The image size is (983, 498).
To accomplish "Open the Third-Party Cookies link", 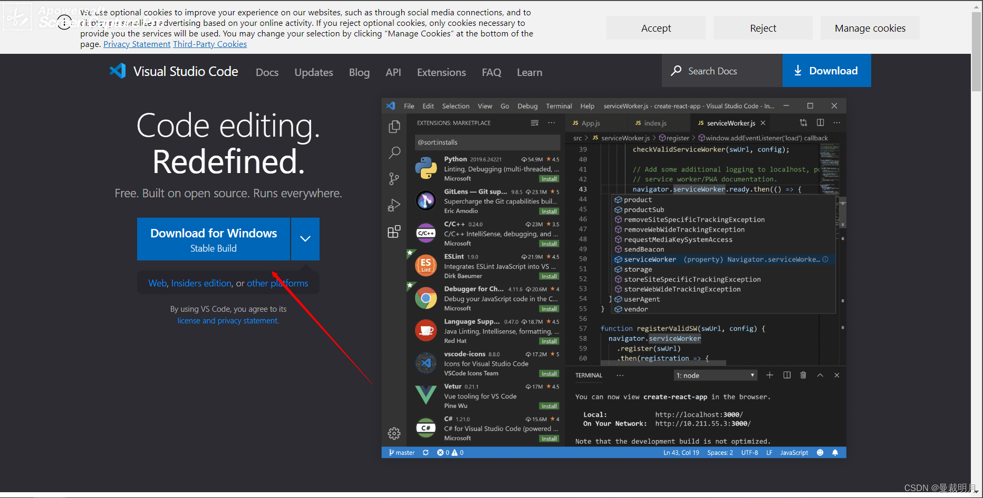I will coord(210,44).
